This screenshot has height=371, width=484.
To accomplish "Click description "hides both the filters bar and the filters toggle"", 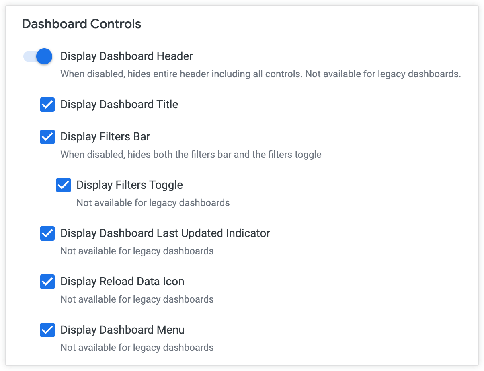I will [x=191, y=155].
